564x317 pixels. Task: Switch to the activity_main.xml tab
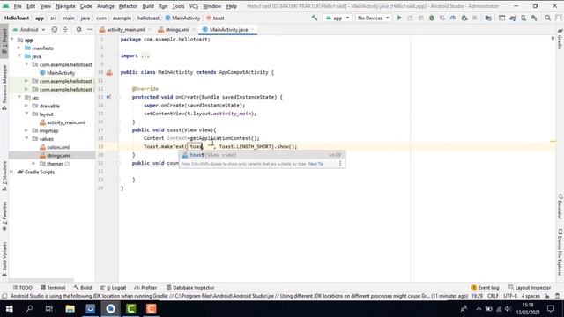coord(122,29)
